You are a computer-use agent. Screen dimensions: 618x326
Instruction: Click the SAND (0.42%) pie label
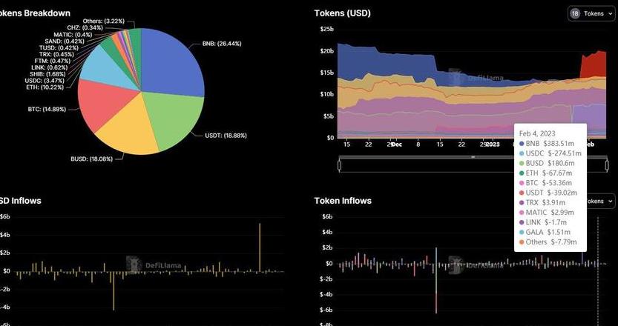tap(65, 41)
